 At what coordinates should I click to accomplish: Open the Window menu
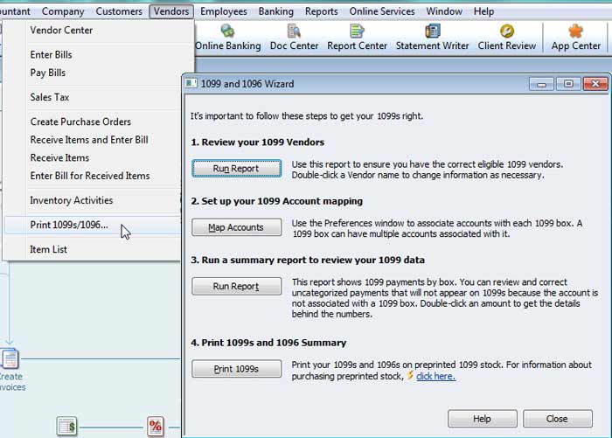[444, 11]
